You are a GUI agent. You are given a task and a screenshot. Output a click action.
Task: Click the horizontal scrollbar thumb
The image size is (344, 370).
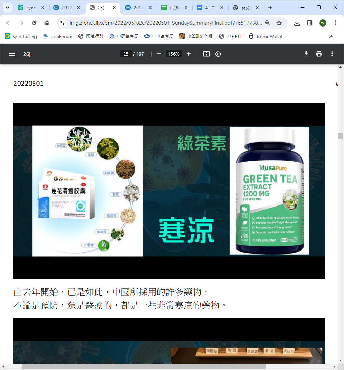click(144, 366)
